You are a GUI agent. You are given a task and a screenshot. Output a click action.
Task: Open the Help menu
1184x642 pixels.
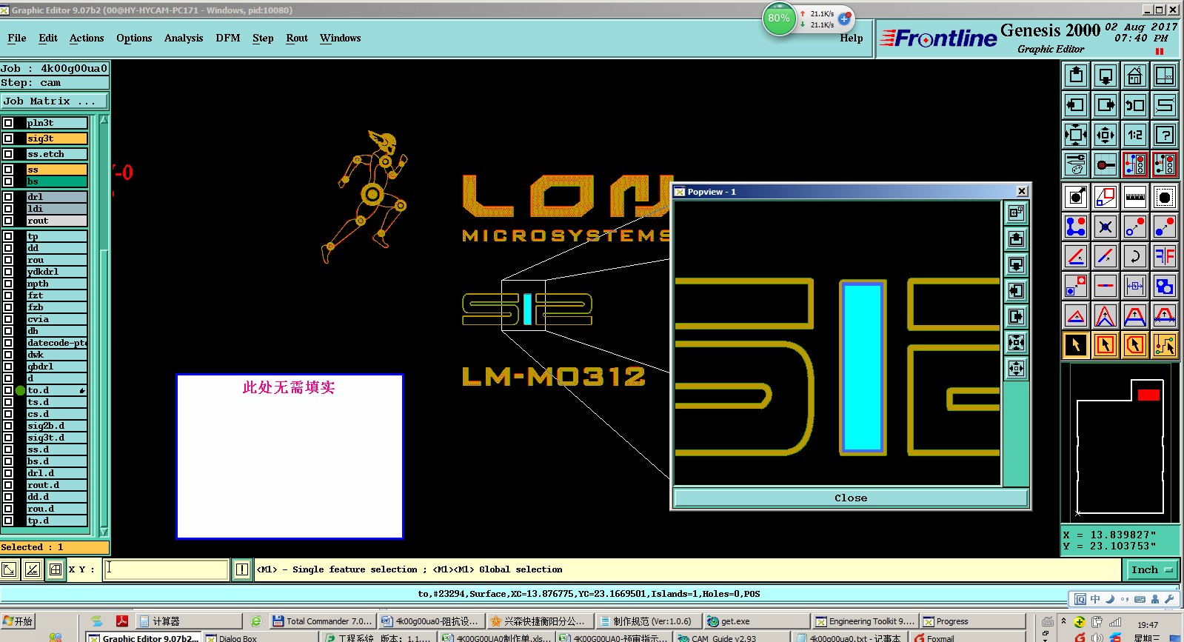[852, 38]
